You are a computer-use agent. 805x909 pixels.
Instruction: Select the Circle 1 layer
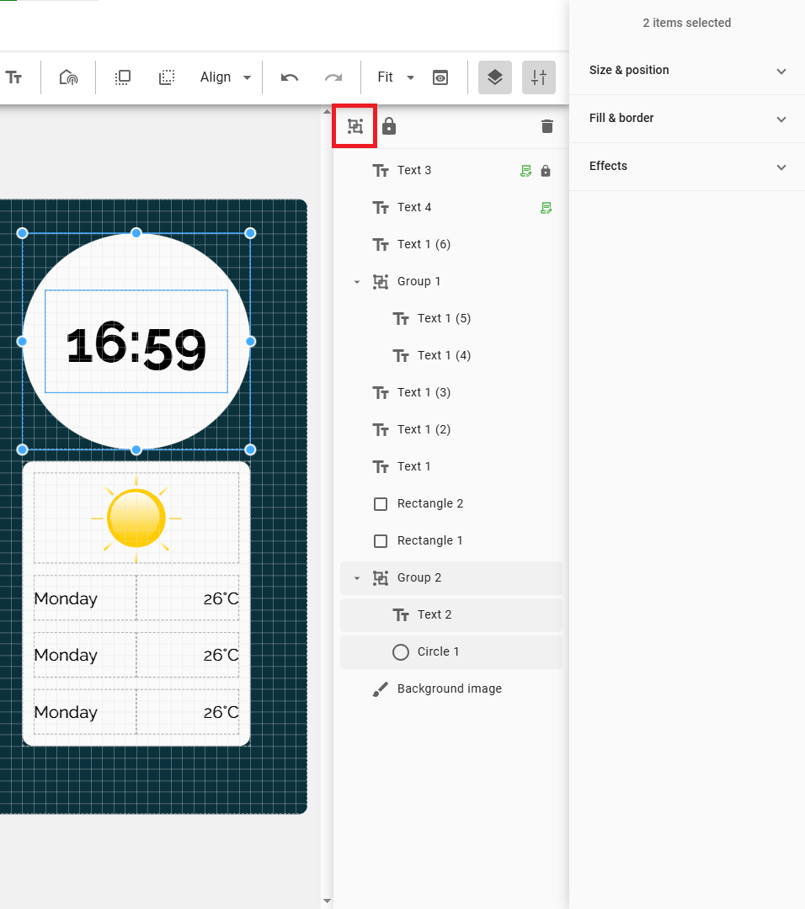[451, 652]
